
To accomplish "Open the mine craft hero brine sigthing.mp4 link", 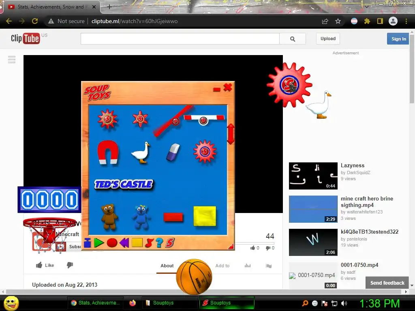I will (x=367, y=202).
